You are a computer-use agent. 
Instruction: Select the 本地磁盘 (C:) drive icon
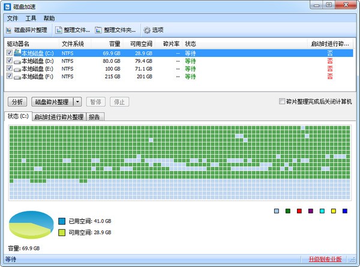(17, 53)
